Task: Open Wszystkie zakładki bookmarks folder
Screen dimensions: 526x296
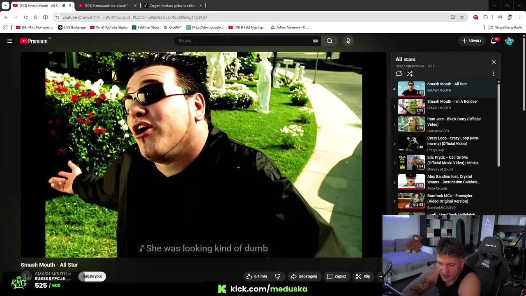Action: click(505, 28)
